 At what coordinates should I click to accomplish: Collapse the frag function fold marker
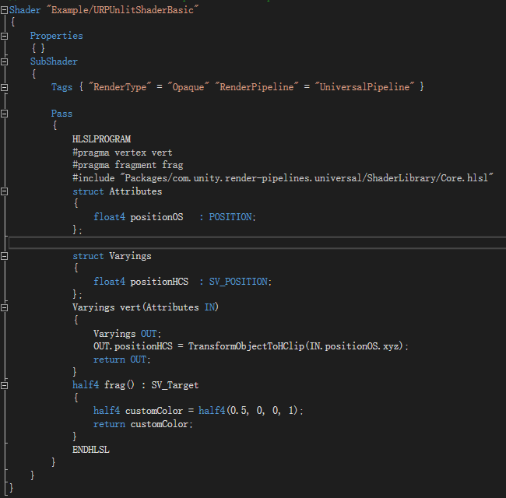4,385
